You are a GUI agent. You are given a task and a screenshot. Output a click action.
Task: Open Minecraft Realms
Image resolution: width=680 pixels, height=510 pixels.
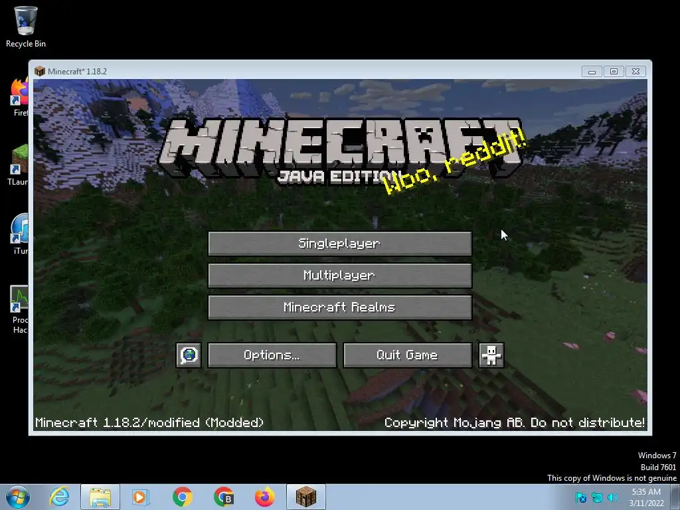click(x=339, y=307)
